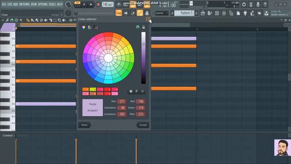Screen dimensions: 291x164
Task: Open the Browser/plugin picker icon
Action: tap(231, 13)
